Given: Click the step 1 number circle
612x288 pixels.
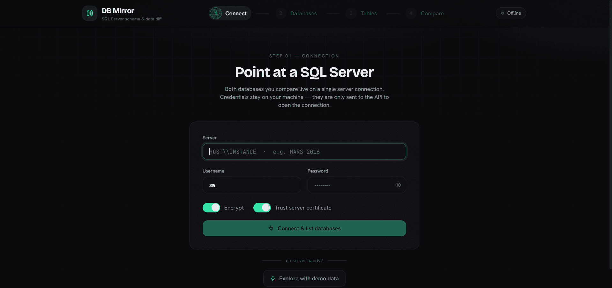Looking at the screenshot, I should click(216, 13).
